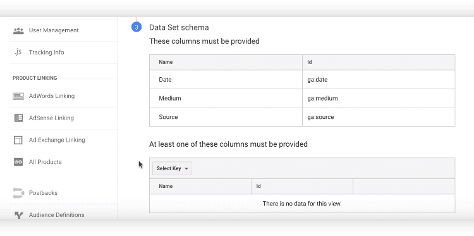
Task: Click the step 3 blue circle marker
Action: tap(137, 27)
